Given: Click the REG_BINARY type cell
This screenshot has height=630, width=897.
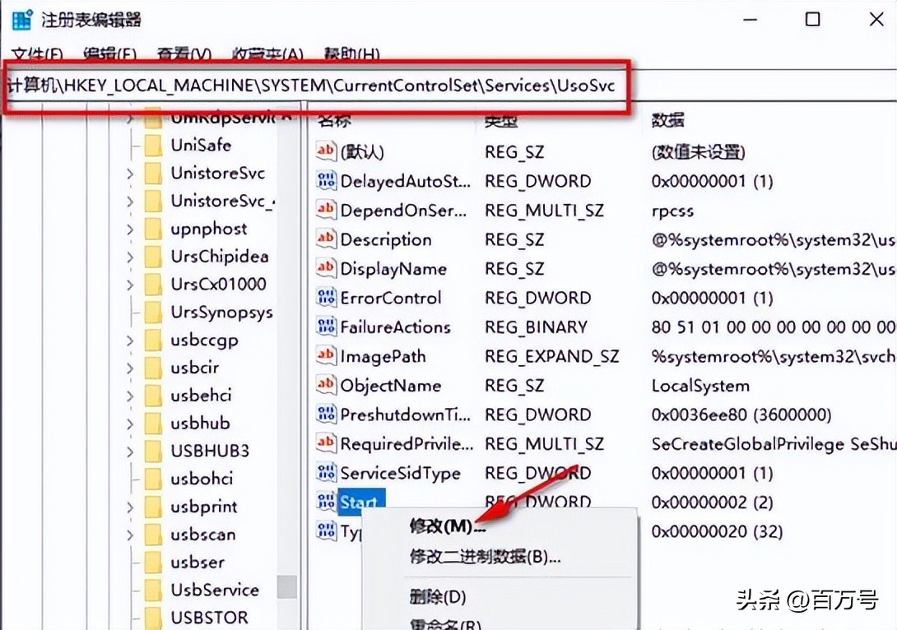Looking at the screenshot, I should [x=536, y=327].
